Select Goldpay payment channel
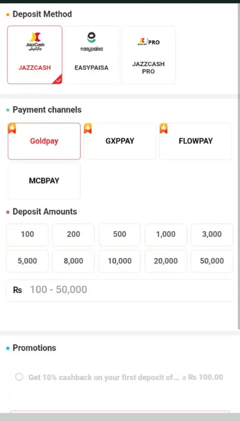Screen dimensions: 240x421 pyautogui.click(x=44, y=141)
